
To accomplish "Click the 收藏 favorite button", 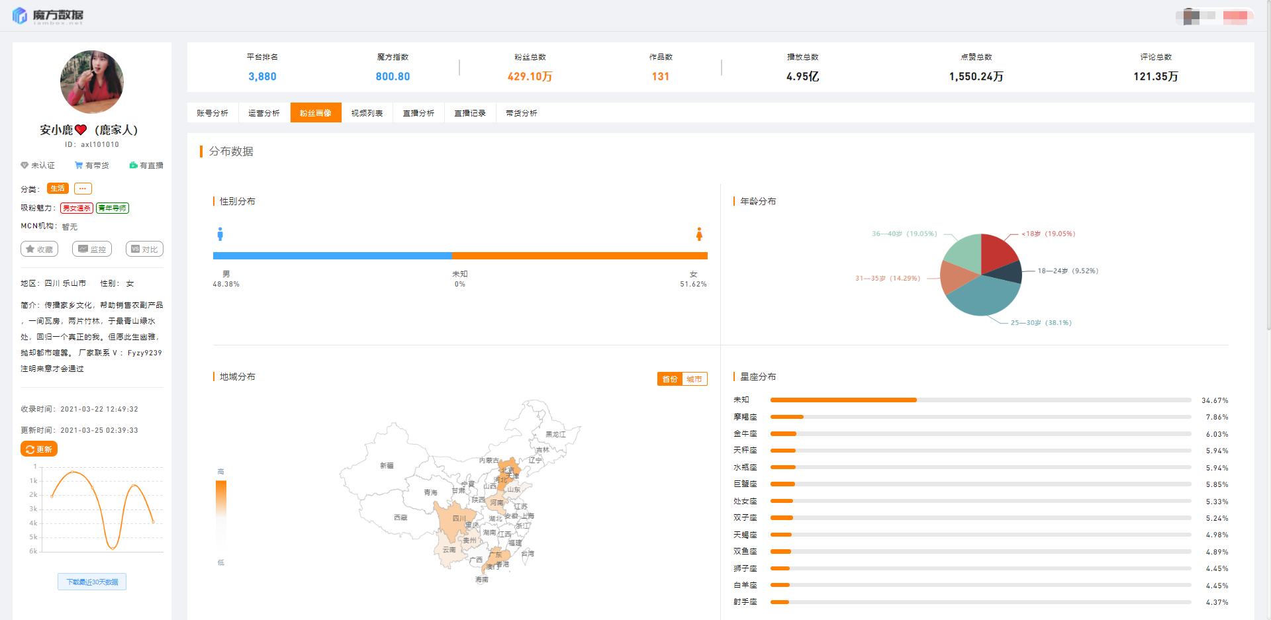I will pos(40,249).
